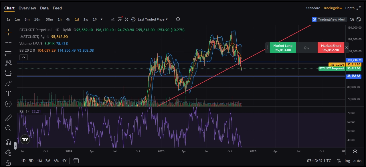The image size is (366, 167).
Task: Set timeframe to 1h
Action: (60, 19)
